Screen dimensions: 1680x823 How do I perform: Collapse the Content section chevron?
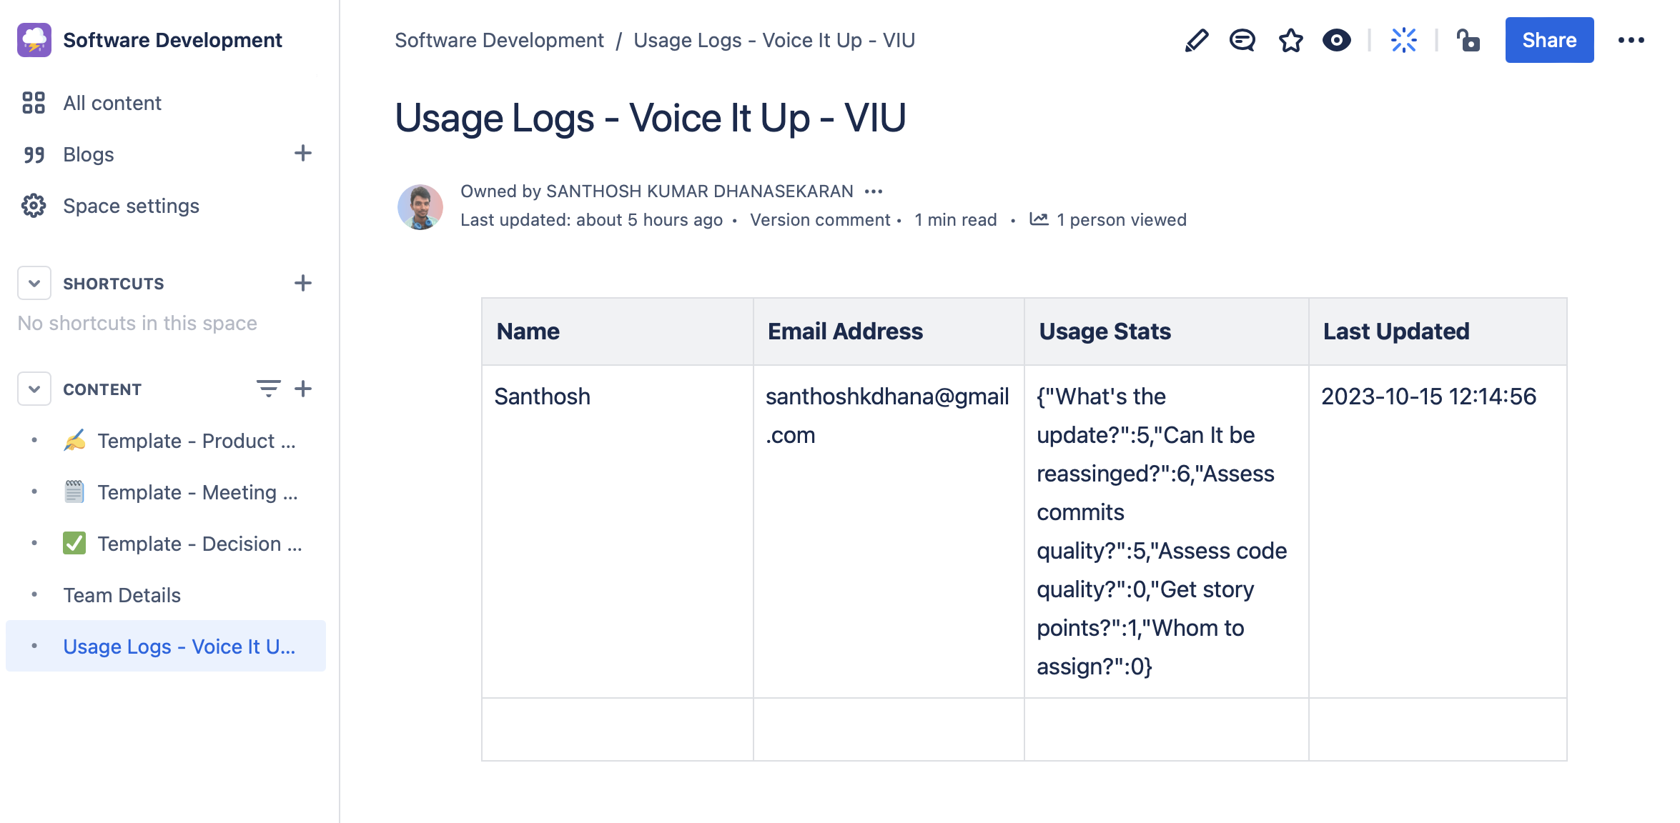tap(34, 389)
